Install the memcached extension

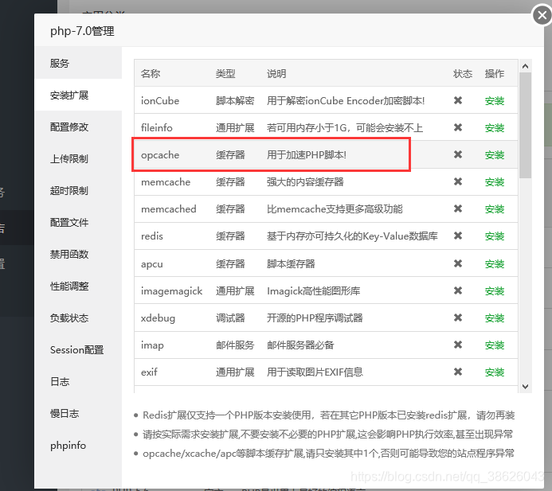(495, 209)
